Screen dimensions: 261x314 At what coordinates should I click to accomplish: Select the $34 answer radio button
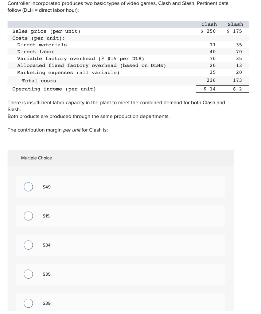click(x=28, y=245)
